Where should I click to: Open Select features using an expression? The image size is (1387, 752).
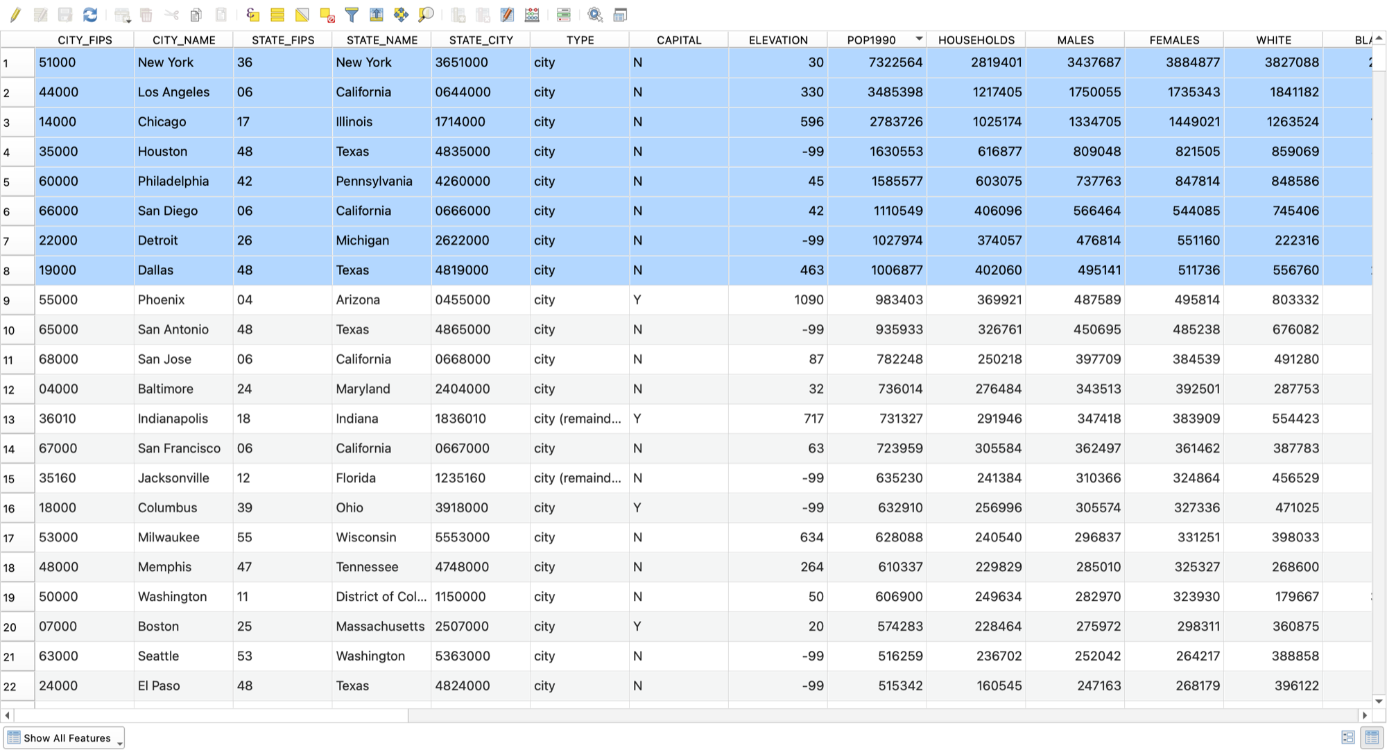tap(253, 15)
